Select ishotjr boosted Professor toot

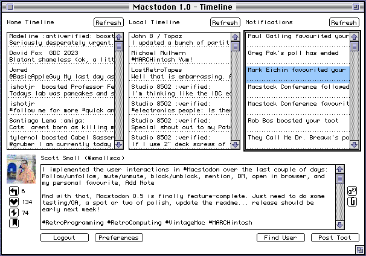coord(61,90)
